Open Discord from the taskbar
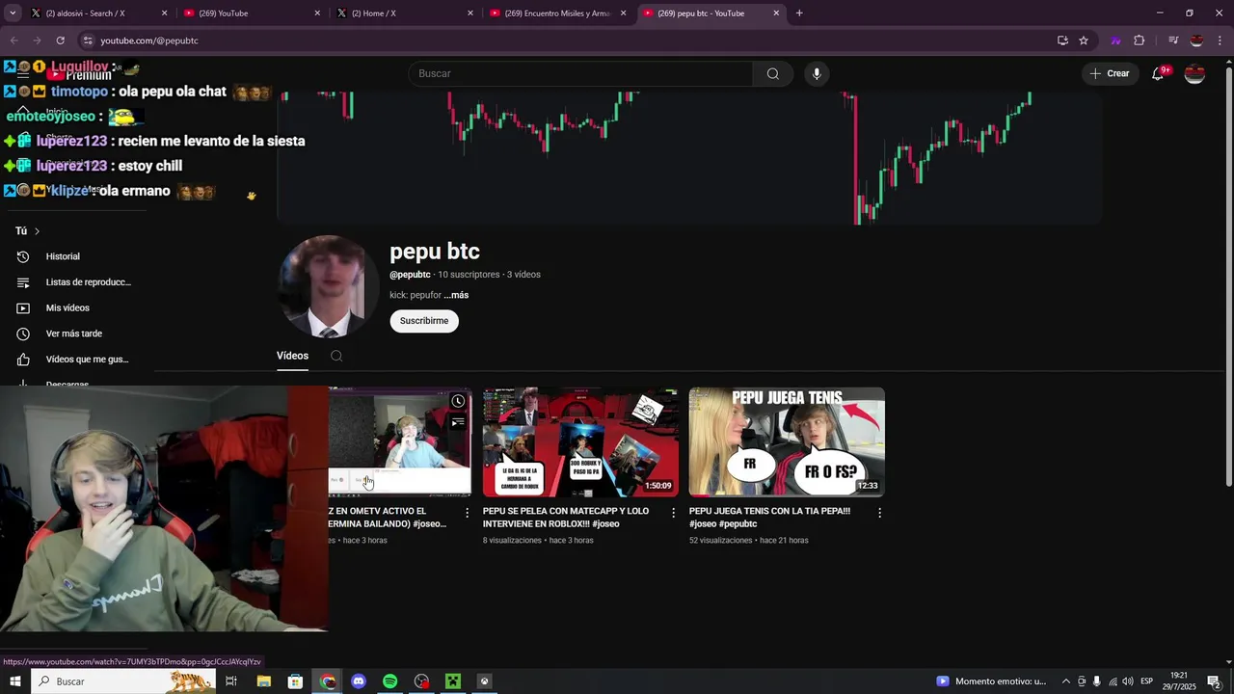This screenshot has height=694, width=1234. (359, 681)
